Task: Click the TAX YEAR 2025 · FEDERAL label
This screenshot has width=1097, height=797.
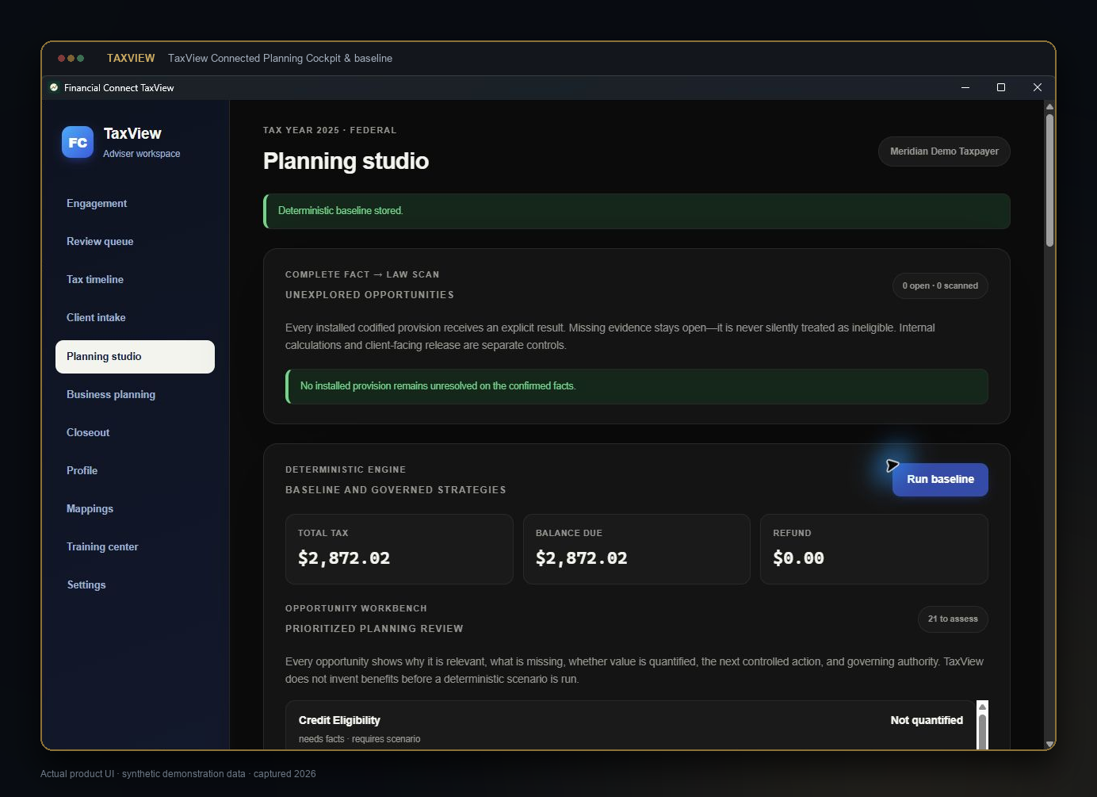Action: 330,131
